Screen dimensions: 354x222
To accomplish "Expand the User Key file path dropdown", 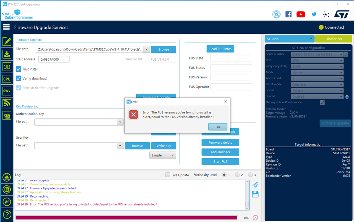I will pyautogui.click(x=120, y=146).
